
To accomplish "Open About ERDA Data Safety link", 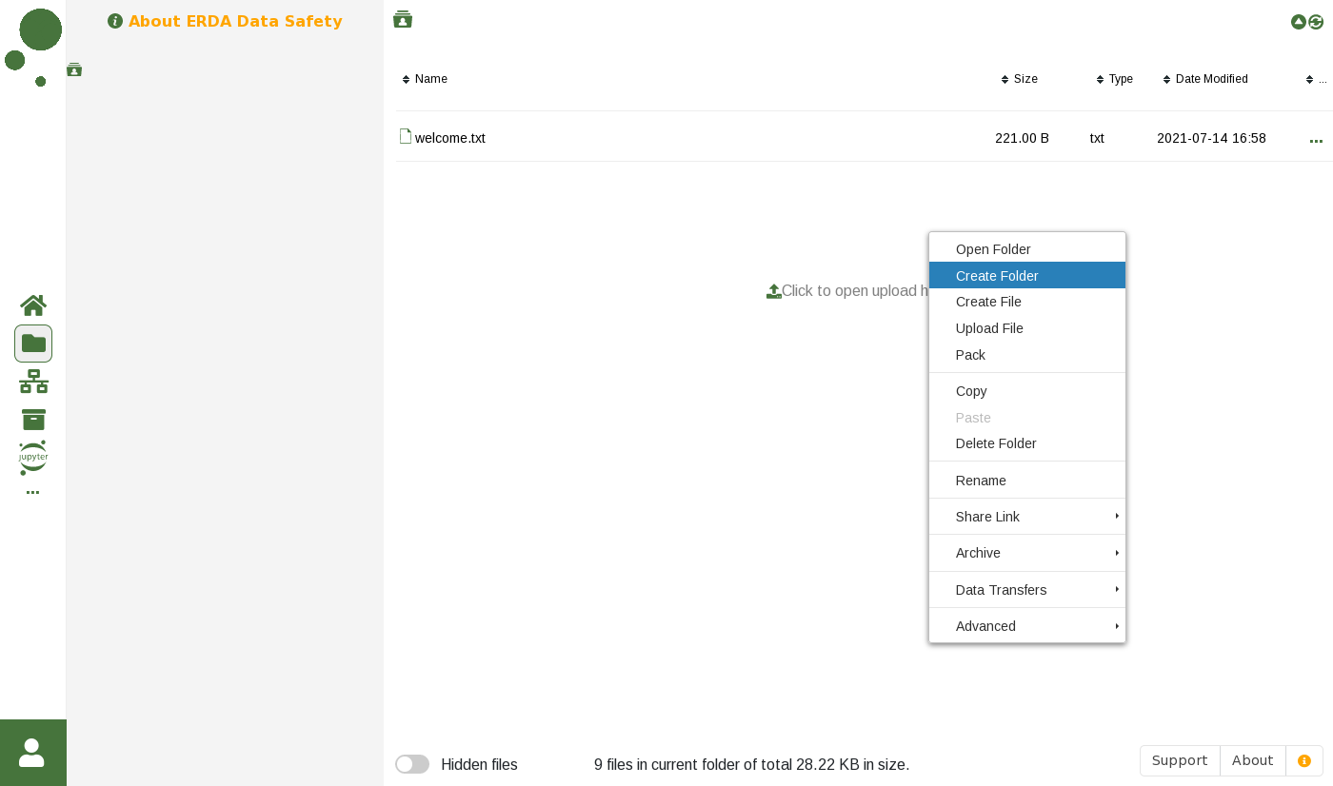I will 234,21.
